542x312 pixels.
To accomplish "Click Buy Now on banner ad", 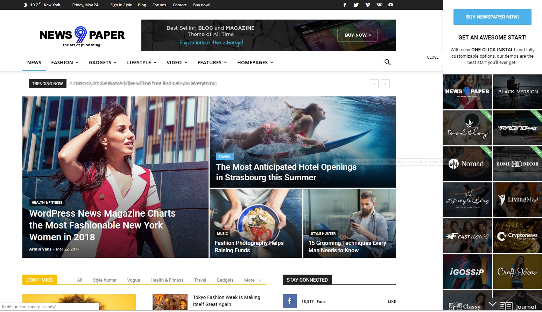I will click(x=357, y=35).
